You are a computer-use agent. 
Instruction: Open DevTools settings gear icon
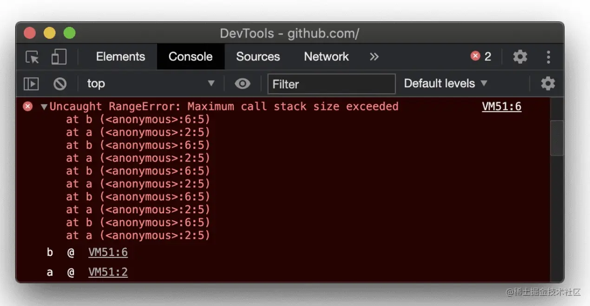pos(520,57)
